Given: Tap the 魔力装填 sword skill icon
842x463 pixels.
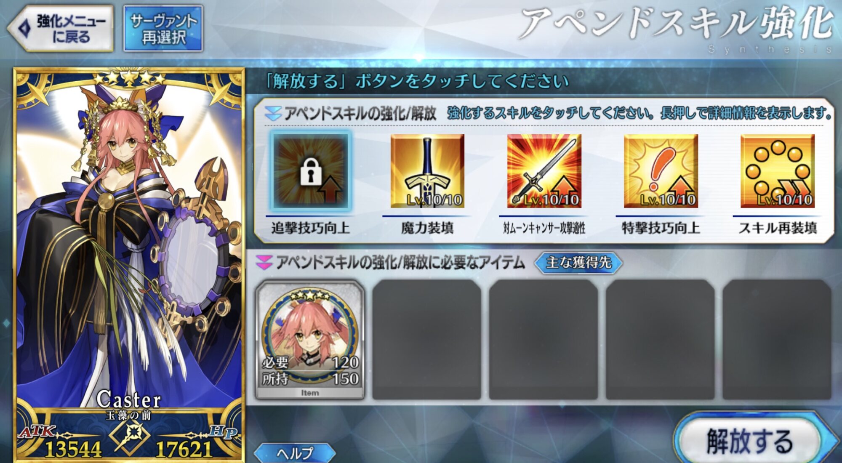Looking at the screenshot, I should 427,170.
